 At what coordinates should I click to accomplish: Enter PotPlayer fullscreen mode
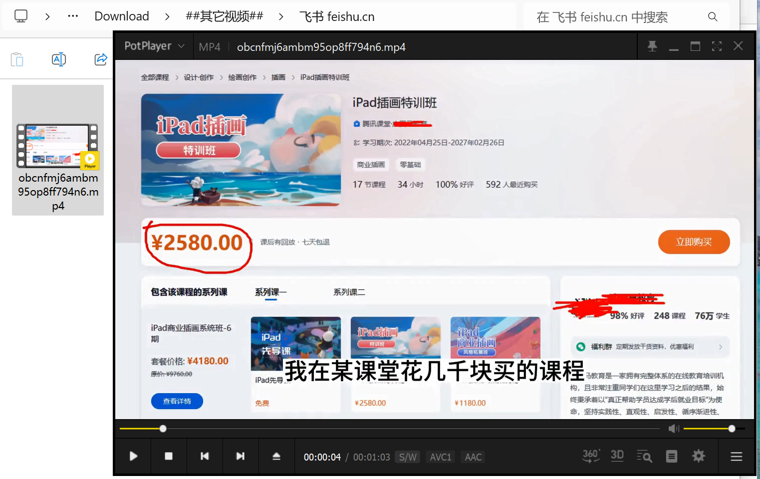pos(717,46)
